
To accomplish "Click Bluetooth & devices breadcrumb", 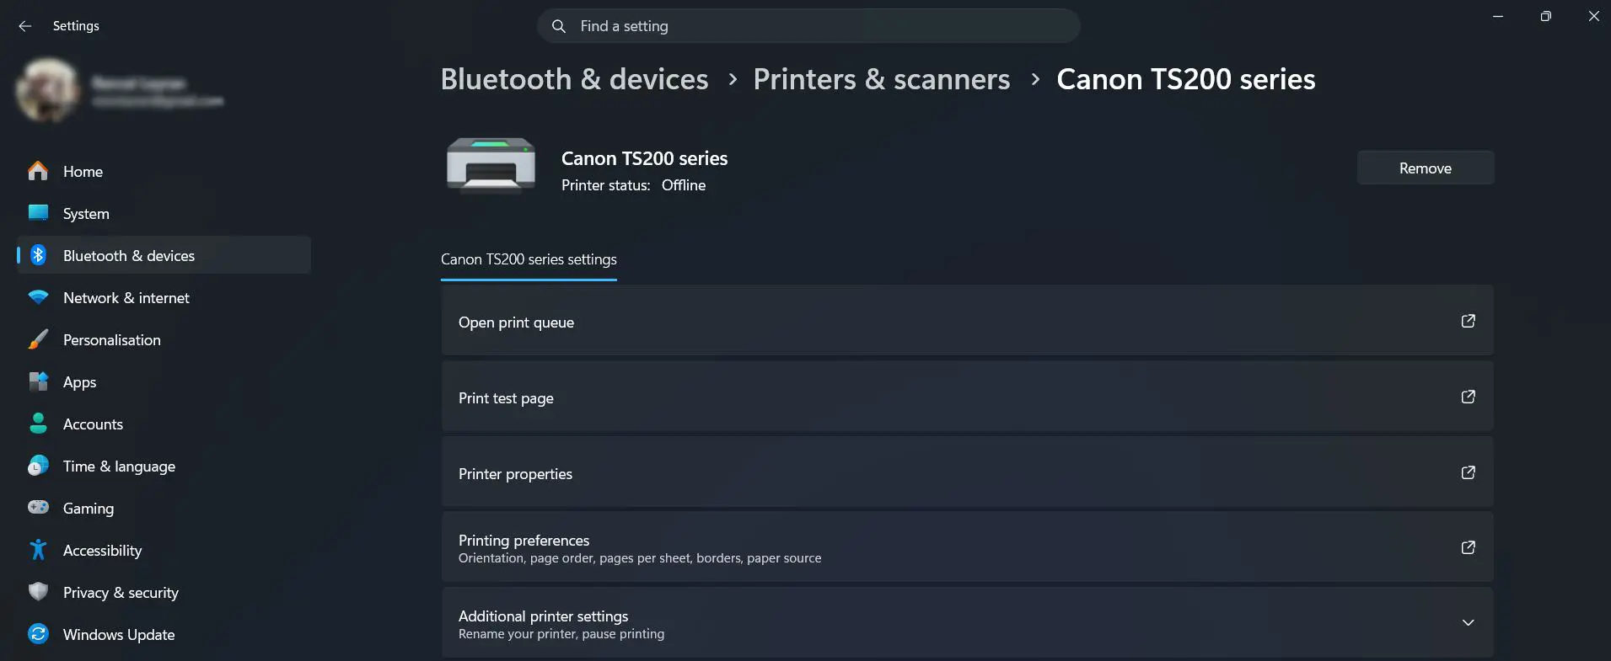I will point(574,79).
